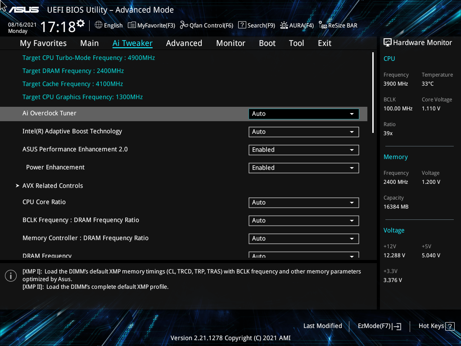Open BCLK Frequency DRAM Ratio dropdown
This screenshot has width=461, height=346.
click(x=304, y=220)
